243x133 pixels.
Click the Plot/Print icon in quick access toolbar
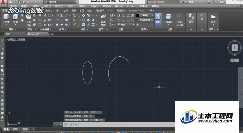click(x=28, y=2)
